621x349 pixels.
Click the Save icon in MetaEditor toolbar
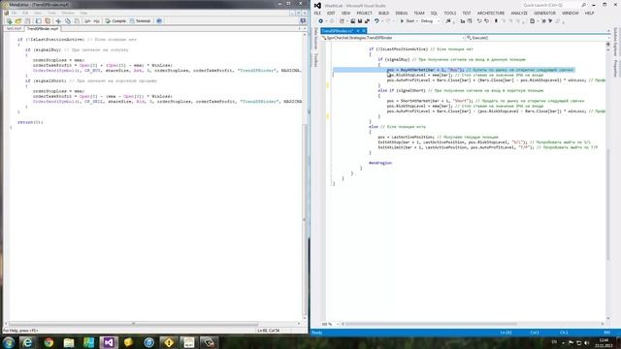coord(27,21)
